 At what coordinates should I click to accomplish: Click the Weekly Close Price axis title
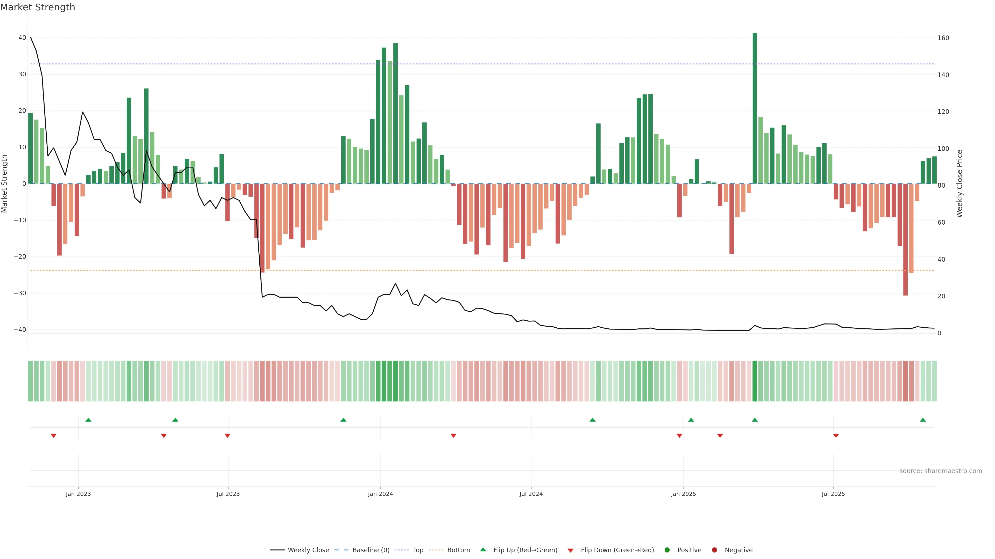960,184
